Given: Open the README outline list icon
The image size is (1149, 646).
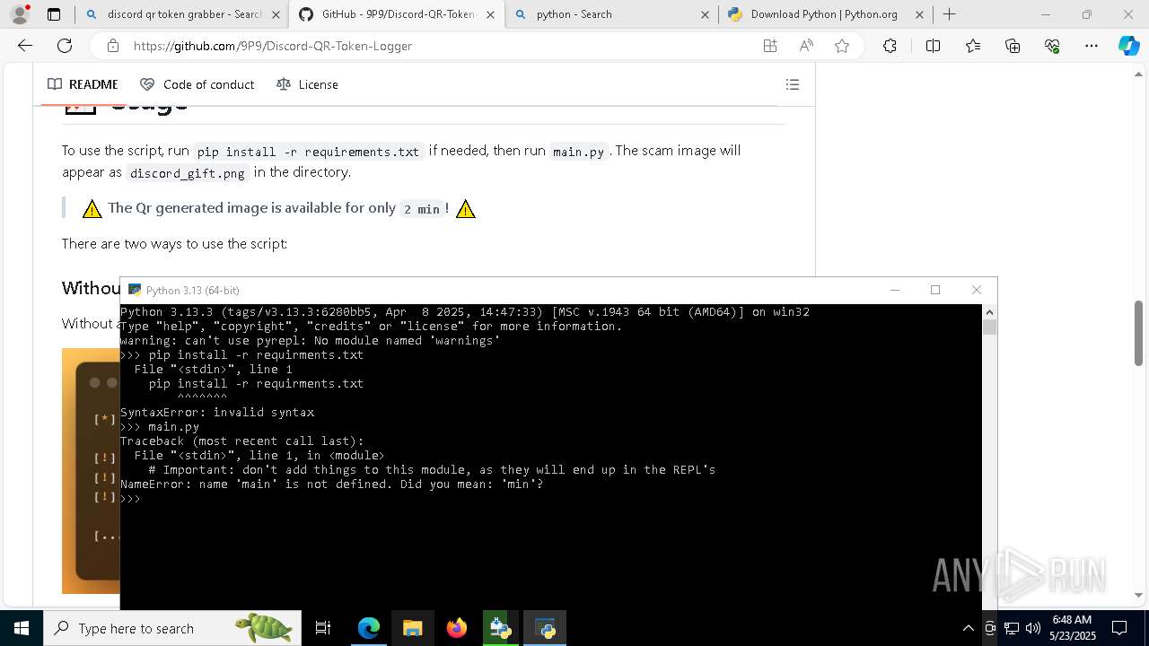Looking at the screenshot, I should pyautogui.click(x=793, y=84).
